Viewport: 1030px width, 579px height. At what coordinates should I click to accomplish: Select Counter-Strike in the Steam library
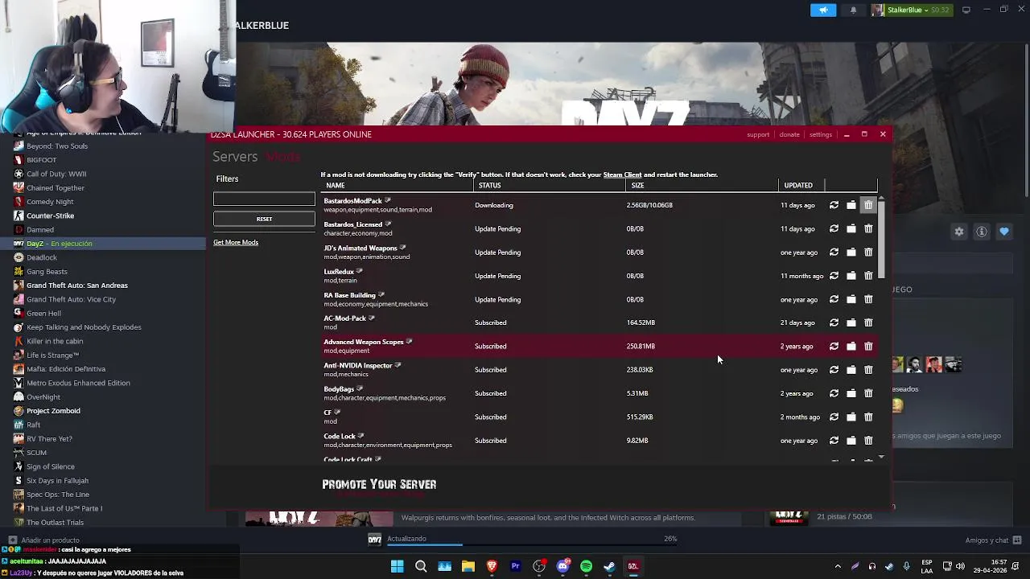tap(50, 216)
